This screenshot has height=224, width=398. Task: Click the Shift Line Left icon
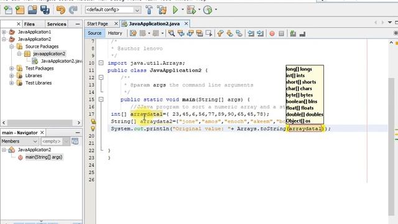pyautogui.click(x=251, y=33)
